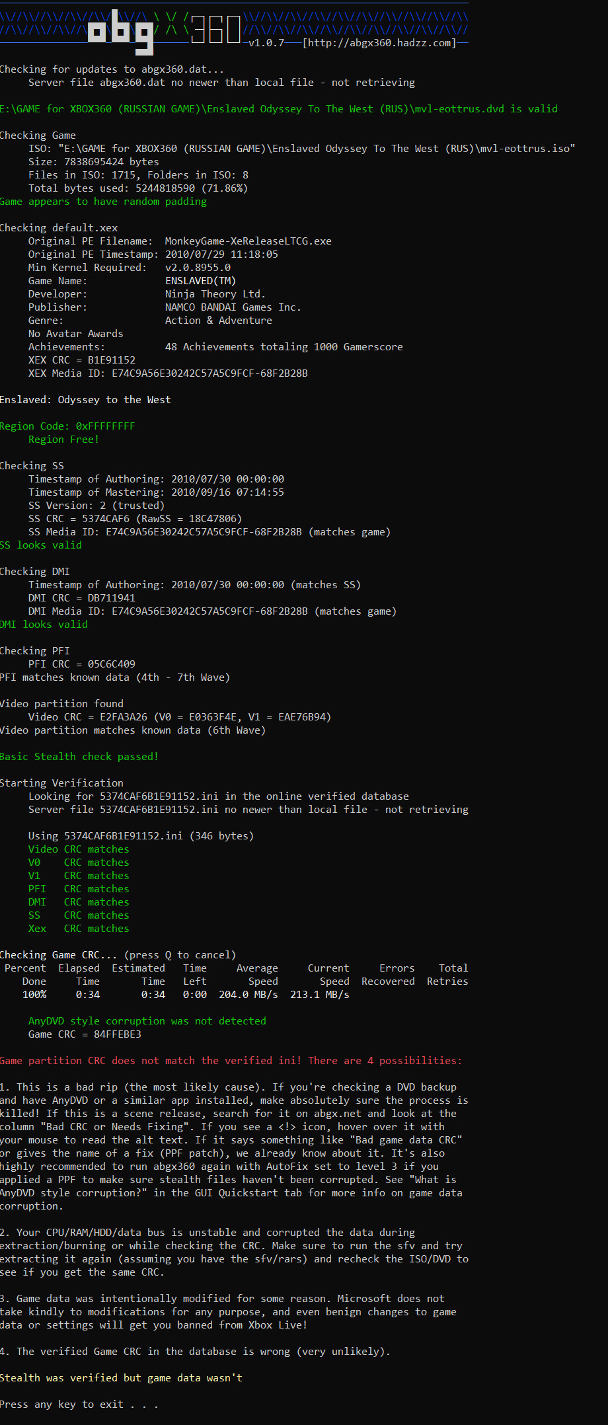Image resolution: width=608 pixels, height=1425 pixels.
Task: Click game name ENSLAVED(TM)
Action: [201, 281]
